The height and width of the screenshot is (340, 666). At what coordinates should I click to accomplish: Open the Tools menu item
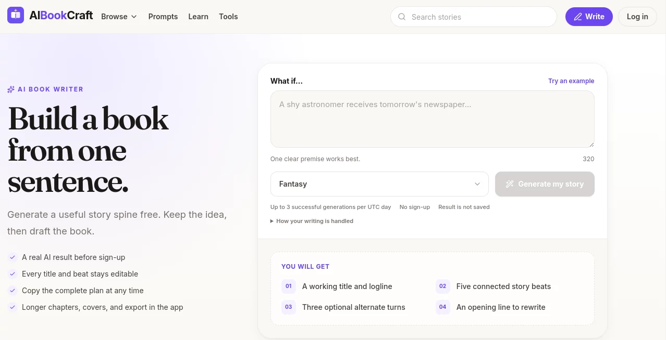point(228,17)
